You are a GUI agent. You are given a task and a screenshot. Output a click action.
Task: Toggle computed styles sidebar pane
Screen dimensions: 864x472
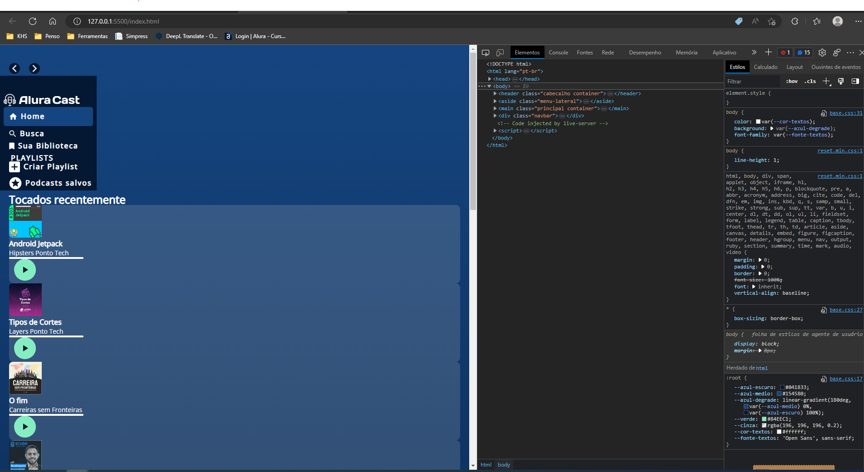(x=855, y=81)
